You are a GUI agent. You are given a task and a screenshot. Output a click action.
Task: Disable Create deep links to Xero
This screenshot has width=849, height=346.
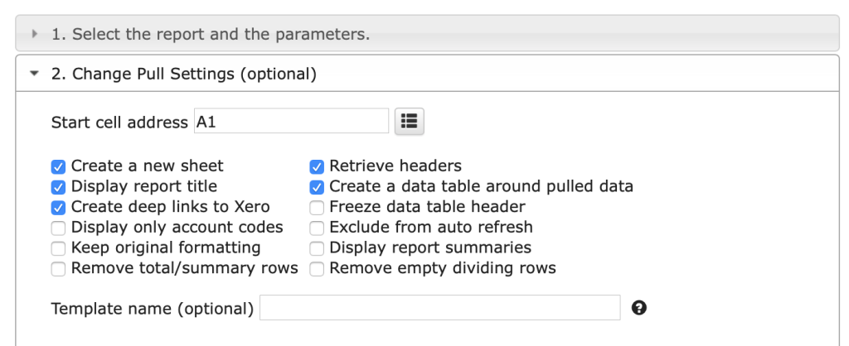(x=58, y=207)
